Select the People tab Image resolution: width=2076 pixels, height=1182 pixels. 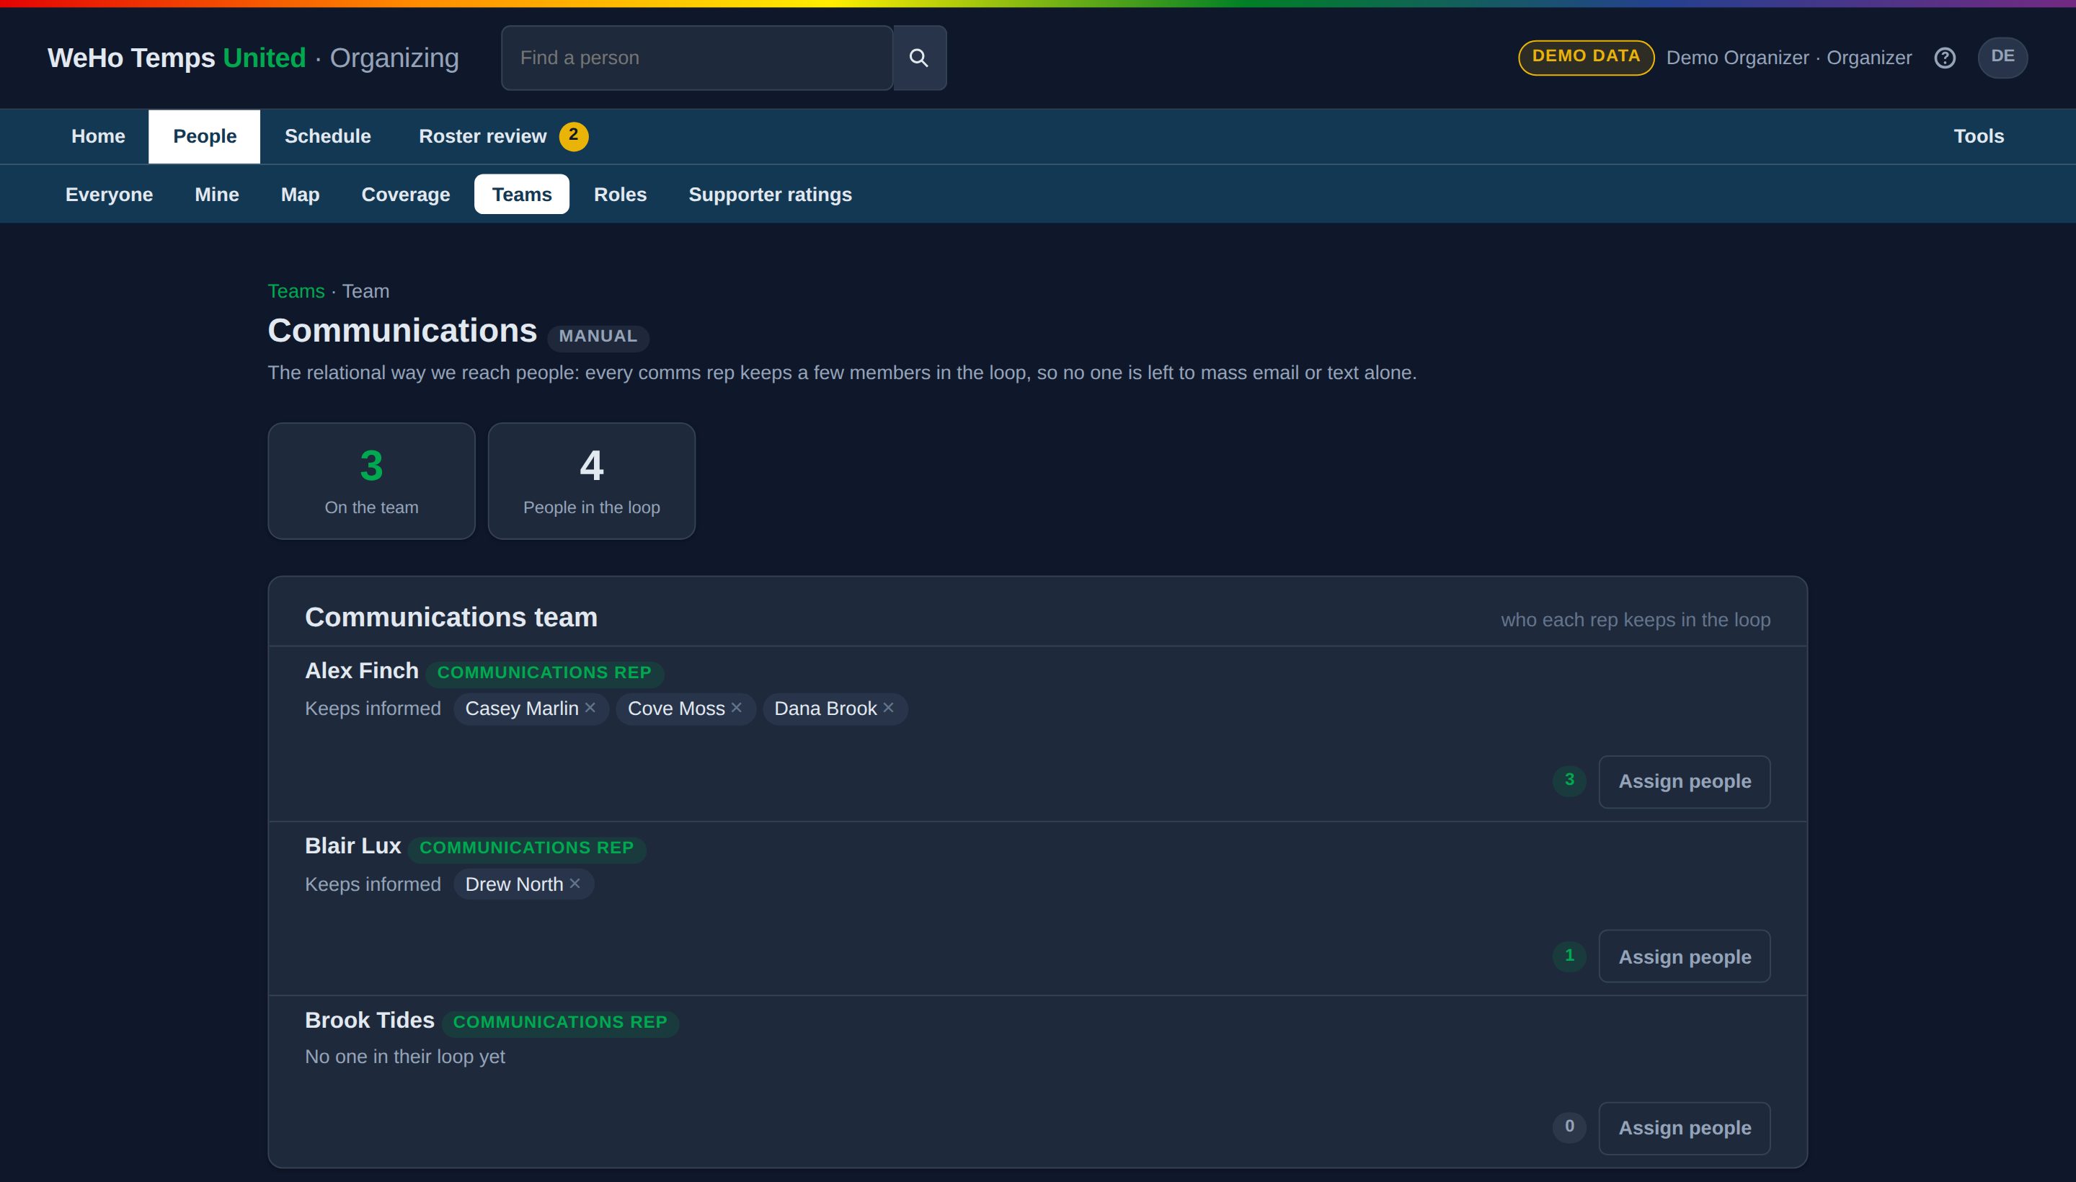pos(205,136)
